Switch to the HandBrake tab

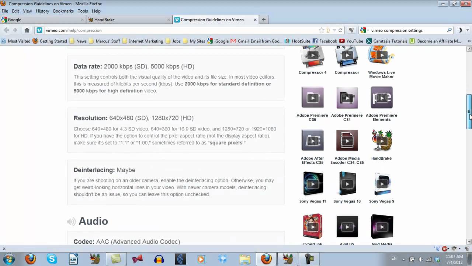129,20
